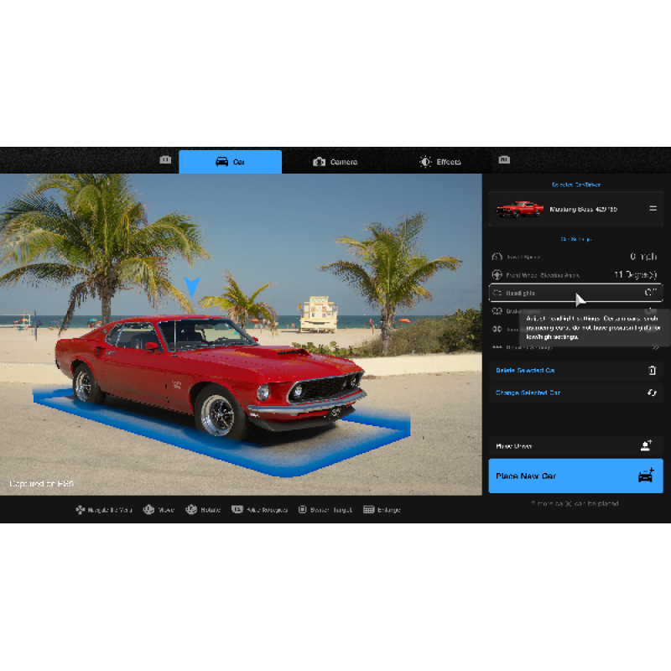
Task: Open the Mustang Boss 429 list menu icon
Action: [x=652, y=209]
